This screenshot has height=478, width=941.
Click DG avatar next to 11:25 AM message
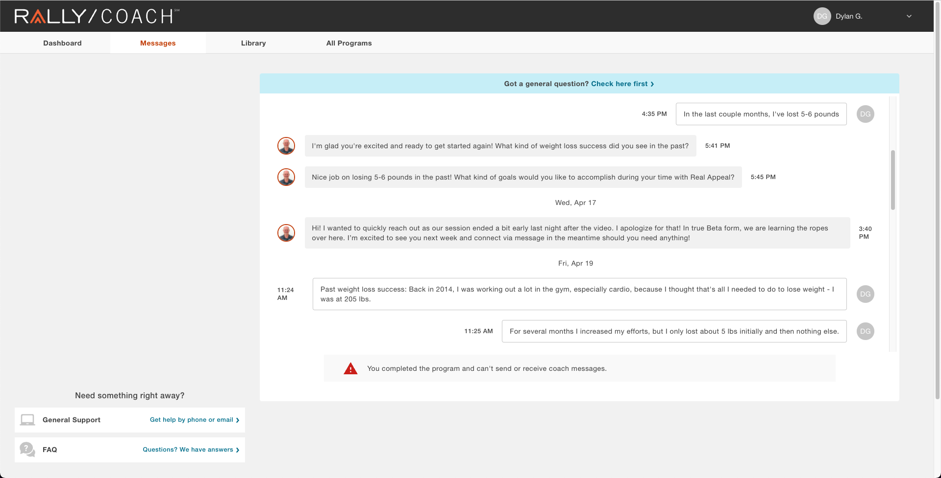[x=866, y=331]
